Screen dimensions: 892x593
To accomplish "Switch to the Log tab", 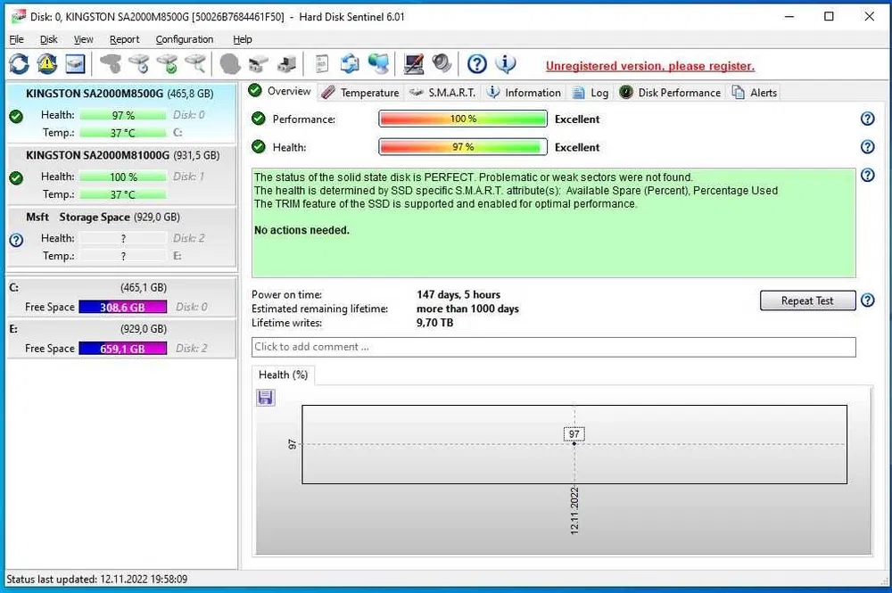I will pos(591,93).
